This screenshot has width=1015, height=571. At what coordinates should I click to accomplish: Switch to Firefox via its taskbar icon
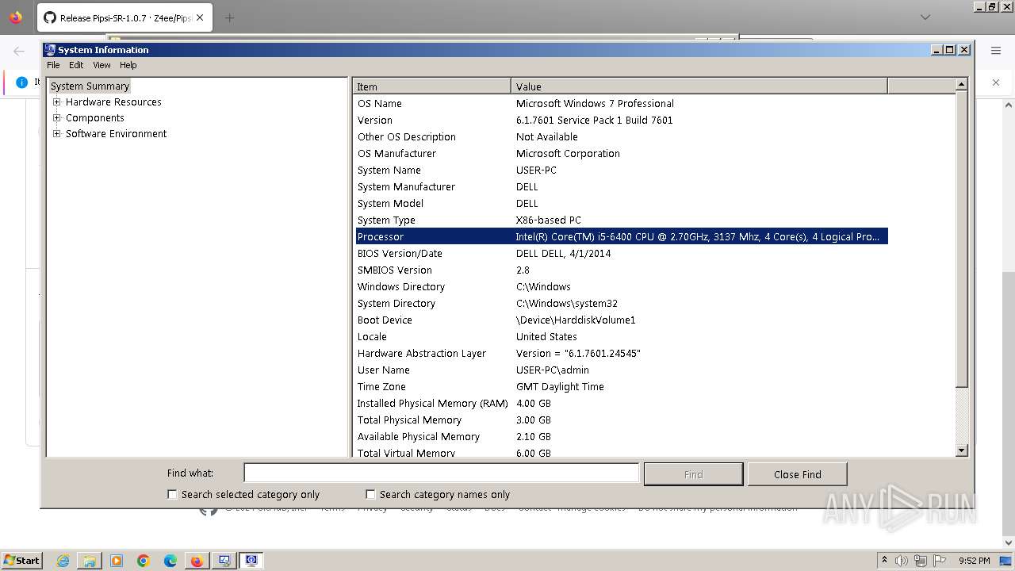197,561
